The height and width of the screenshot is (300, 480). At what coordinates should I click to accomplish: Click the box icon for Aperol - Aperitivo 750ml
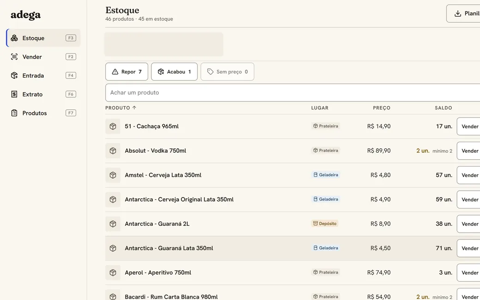coord(113,272)
